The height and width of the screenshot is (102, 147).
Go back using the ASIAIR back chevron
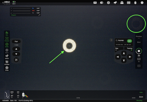coord(3,3)
